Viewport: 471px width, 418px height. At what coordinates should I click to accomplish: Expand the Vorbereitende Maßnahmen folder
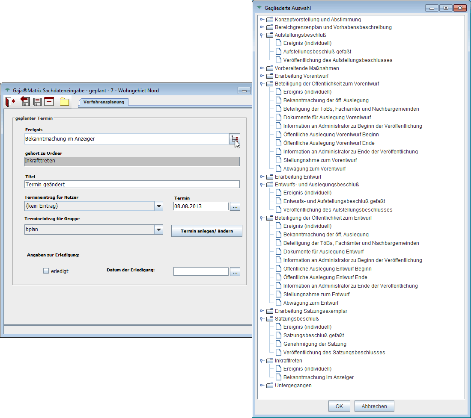point(261,68)
